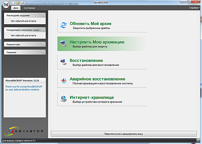Expand the Справка sidebar panel

click(42, 52)
